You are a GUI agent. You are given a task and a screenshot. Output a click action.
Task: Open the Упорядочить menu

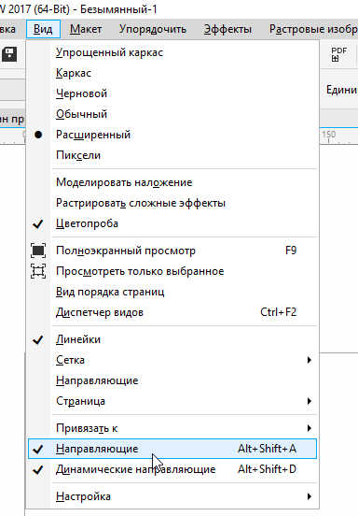[x=153, y=29]
